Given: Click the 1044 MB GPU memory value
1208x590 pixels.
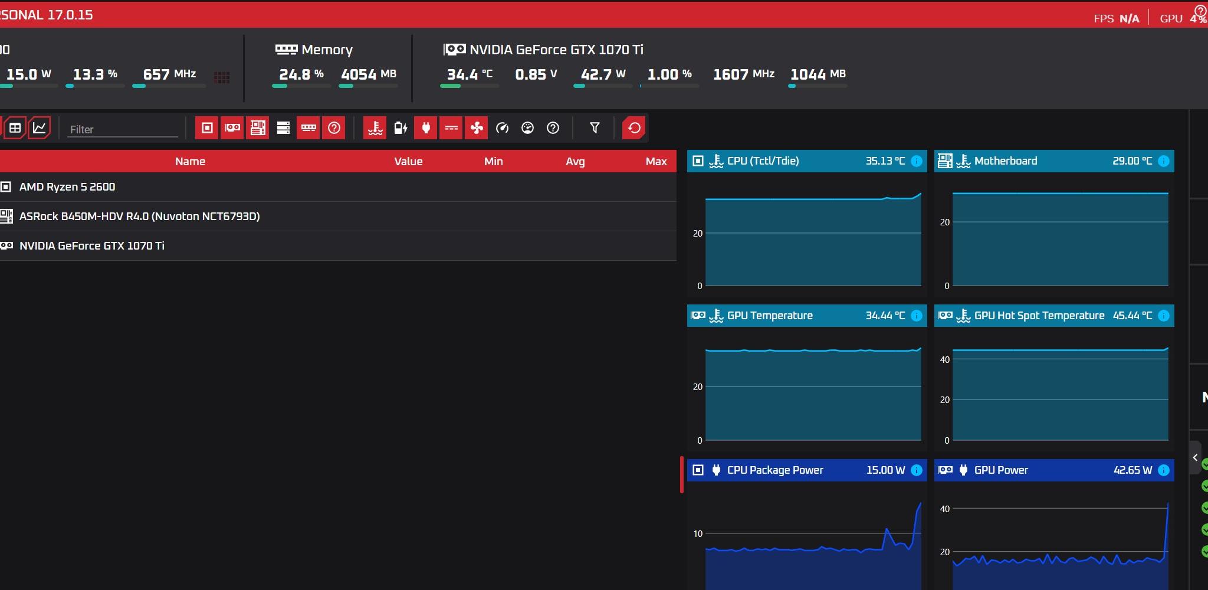Looking at the screenshot, I should coord(818,74).
